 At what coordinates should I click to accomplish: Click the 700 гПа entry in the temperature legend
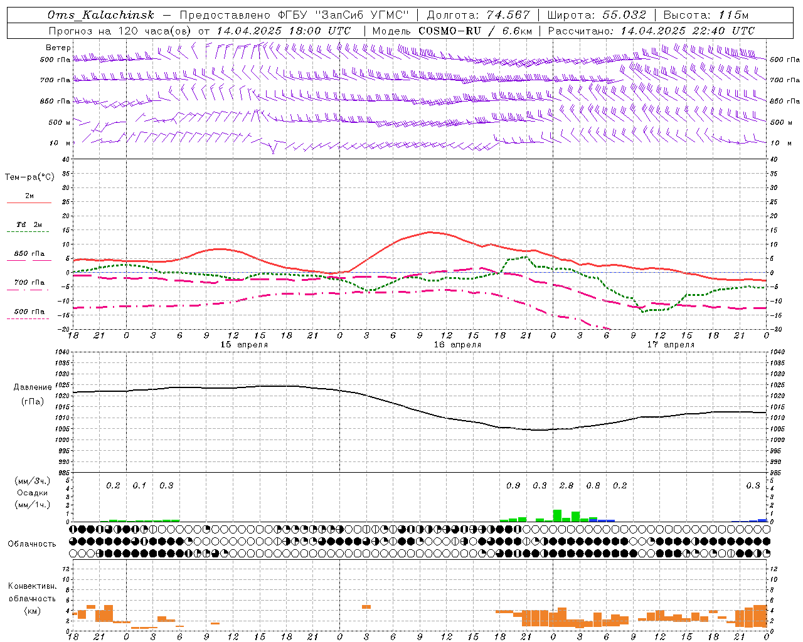pos(29,283)
